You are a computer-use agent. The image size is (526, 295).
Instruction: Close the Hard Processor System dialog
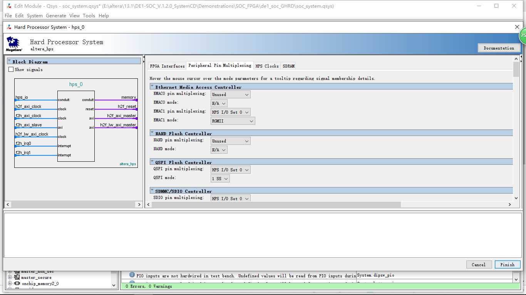(517, 27)
